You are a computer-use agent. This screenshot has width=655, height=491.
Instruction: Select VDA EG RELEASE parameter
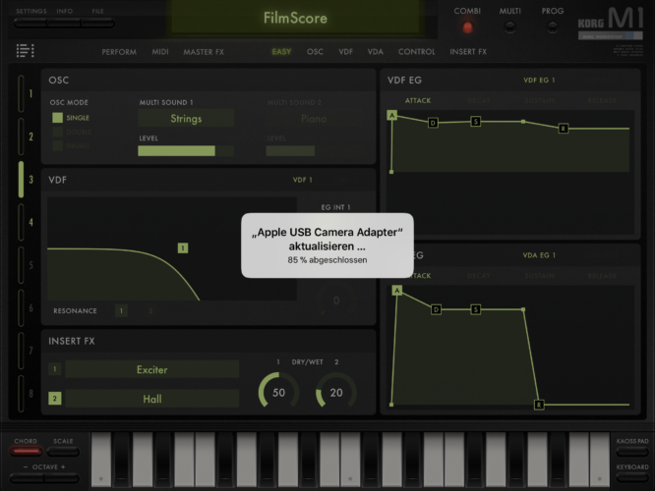point(602,276)
